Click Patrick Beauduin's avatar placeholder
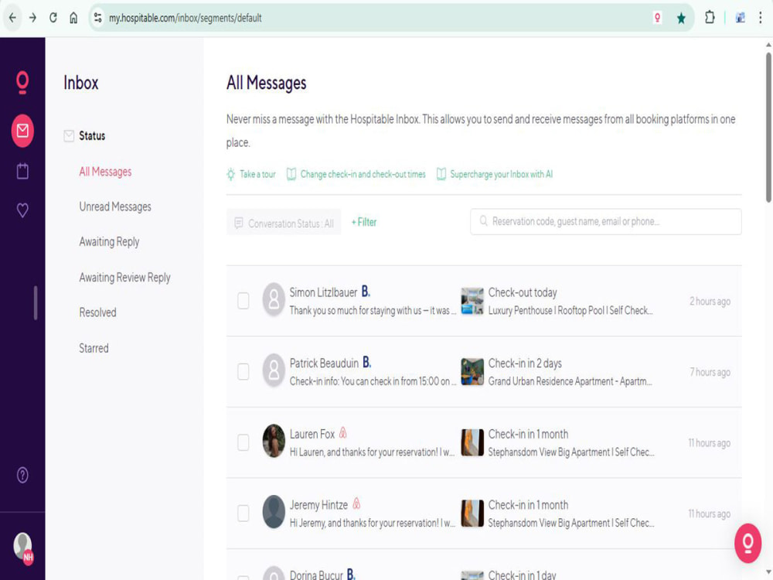This screenshot has width=773, height=580. coord(274,370)
